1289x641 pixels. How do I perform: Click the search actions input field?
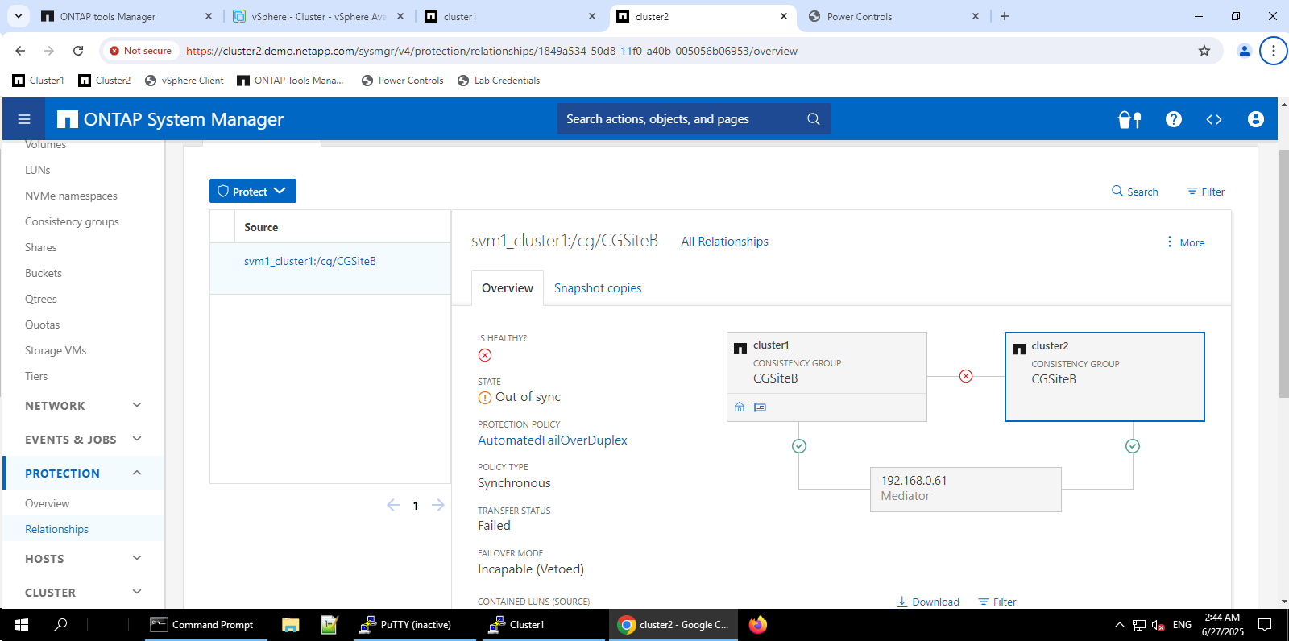click(681, 119)
